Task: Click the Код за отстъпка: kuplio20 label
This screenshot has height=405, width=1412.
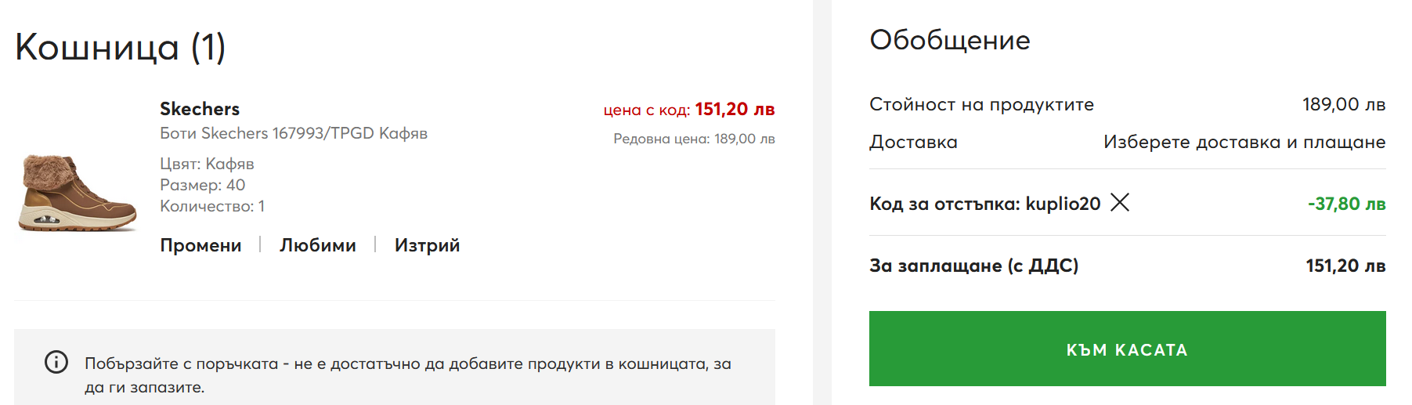Action: point(984,204)
